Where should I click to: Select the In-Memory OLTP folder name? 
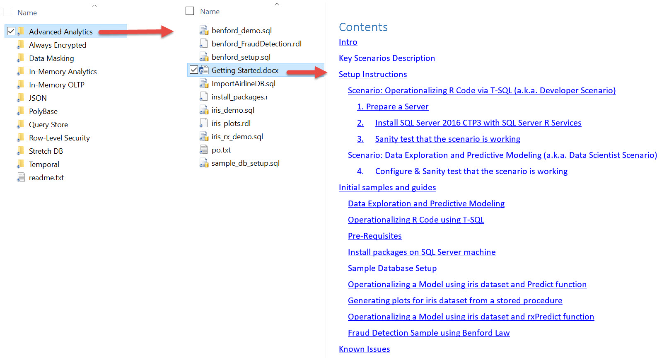click(57, 85)
